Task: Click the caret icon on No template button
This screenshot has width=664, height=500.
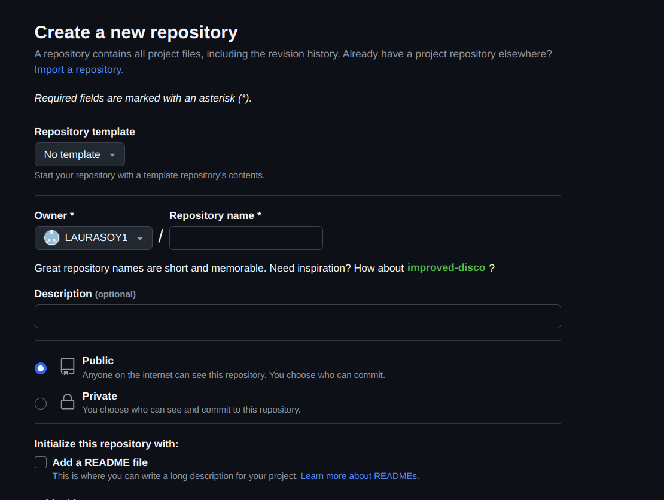Action: point(112,154)
